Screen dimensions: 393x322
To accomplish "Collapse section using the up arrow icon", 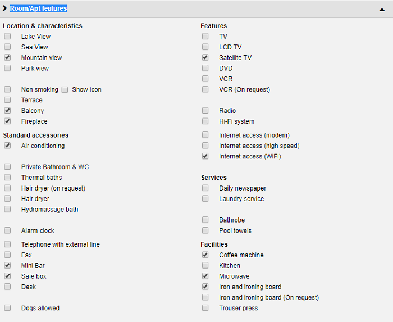I will (382, 10).
